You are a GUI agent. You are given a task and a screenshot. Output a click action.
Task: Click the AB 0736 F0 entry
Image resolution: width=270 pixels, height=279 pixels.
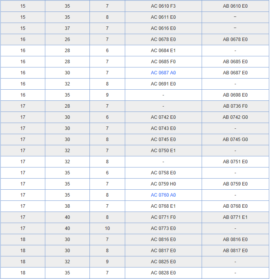point(235,106)
